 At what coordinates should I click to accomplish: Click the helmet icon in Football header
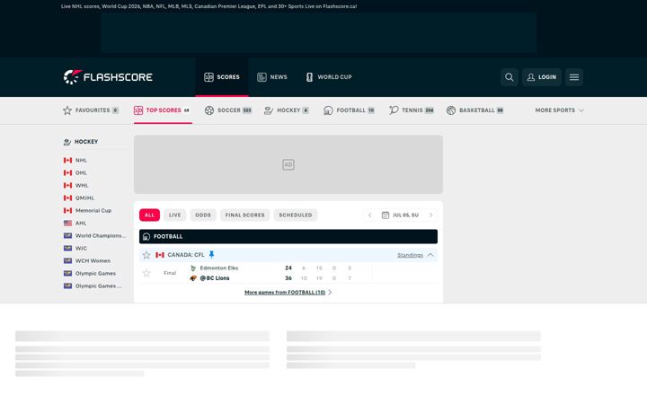146,237
